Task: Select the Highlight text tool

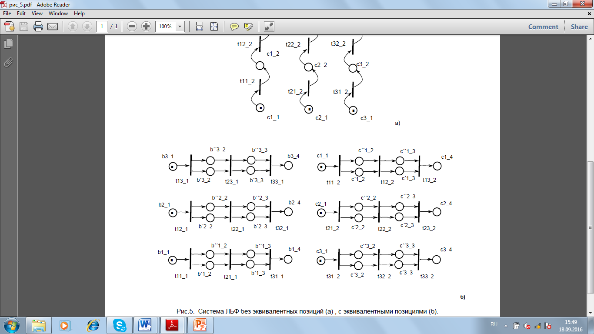Action: click(248, 27)
